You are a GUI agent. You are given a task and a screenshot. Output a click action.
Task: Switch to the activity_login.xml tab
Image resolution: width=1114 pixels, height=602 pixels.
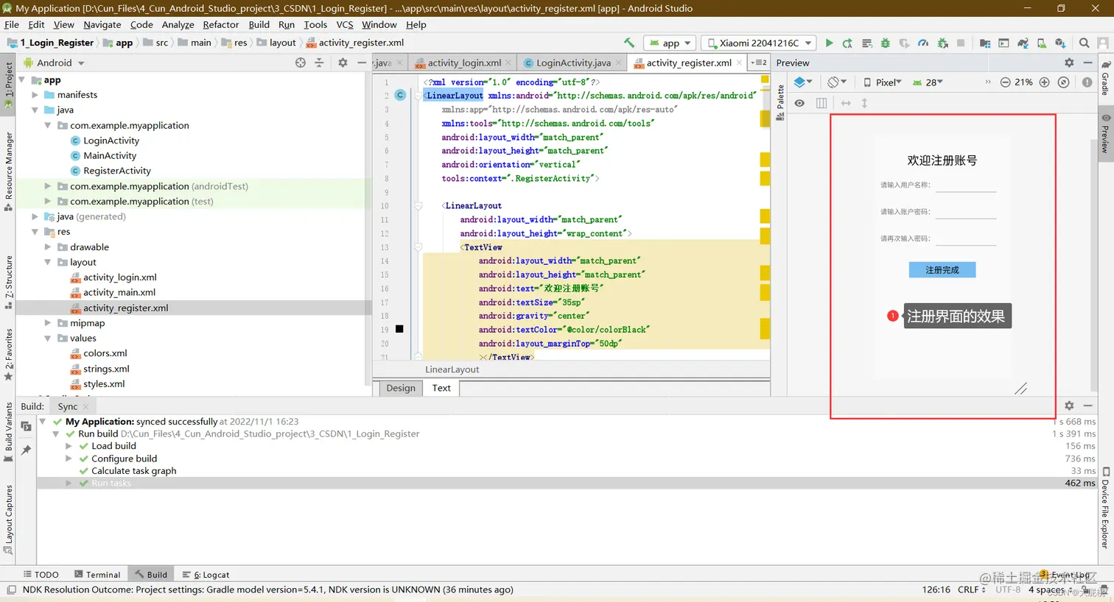(x=464, y=63)
